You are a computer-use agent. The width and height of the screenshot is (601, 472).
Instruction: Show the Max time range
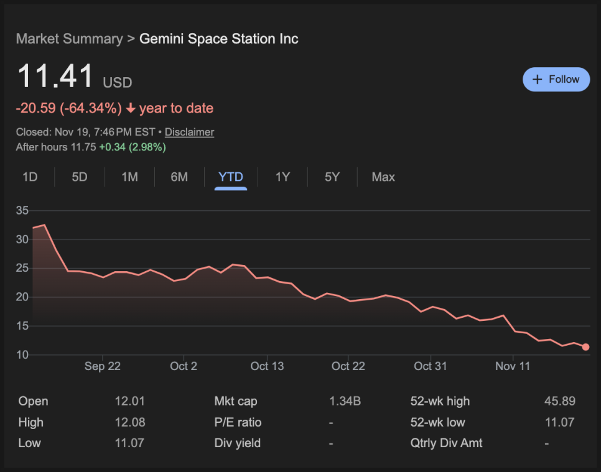[383, 177]
